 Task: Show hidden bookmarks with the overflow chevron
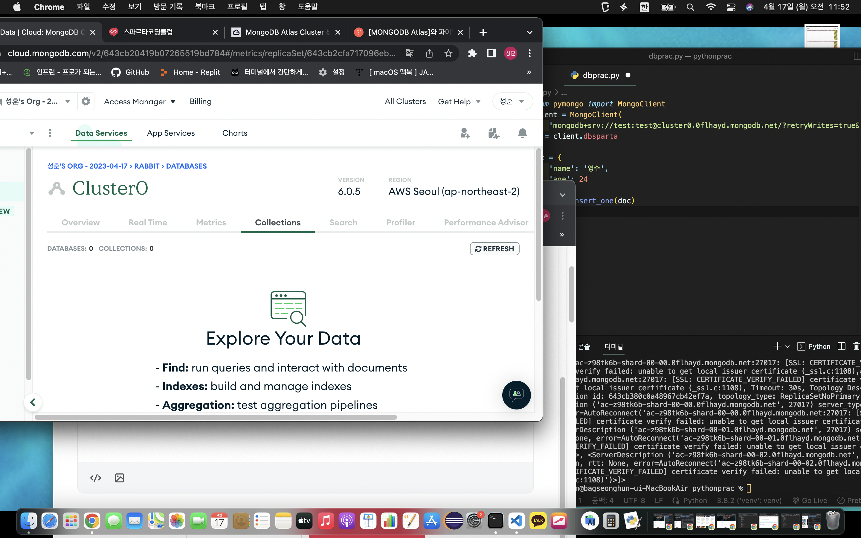pos(529,72)
